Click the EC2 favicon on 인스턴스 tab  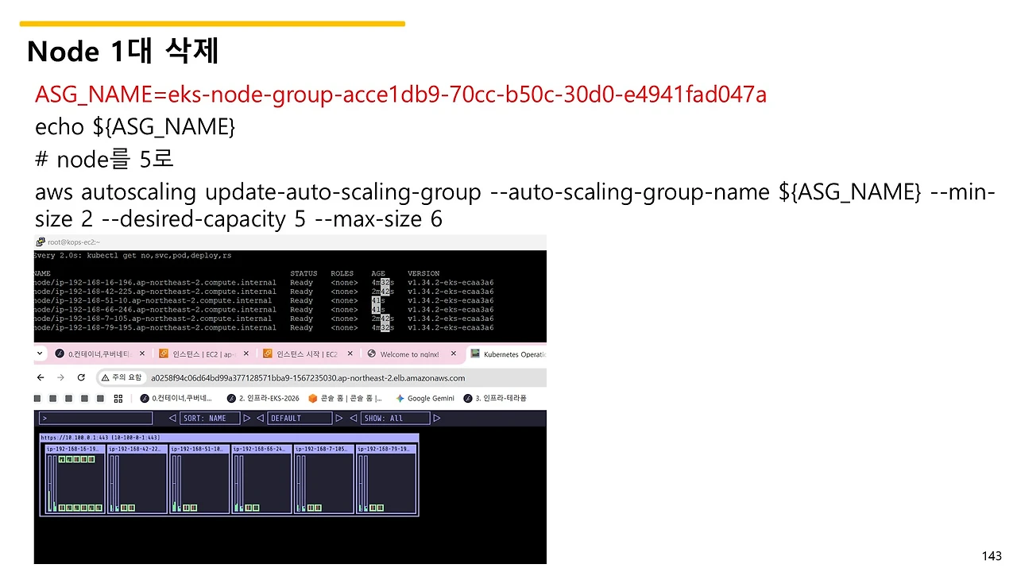pyautogui.click(x=164, y=354)
